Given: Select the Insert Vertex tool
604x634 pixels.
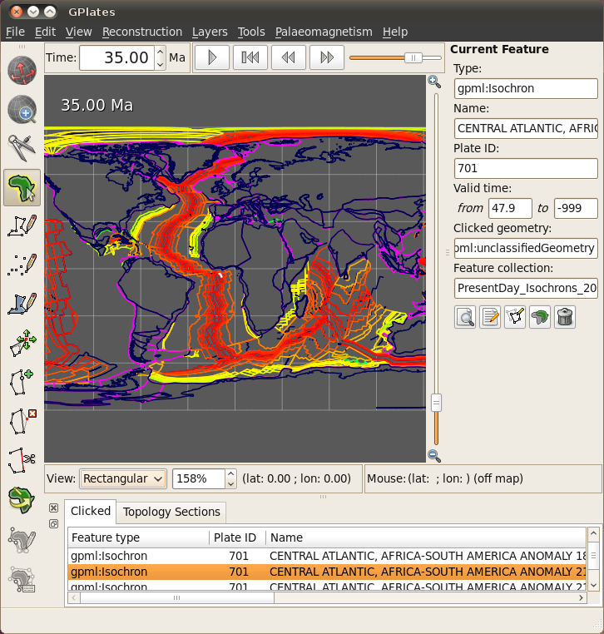Looking at the screenshot, I should (x=22, y=382).
